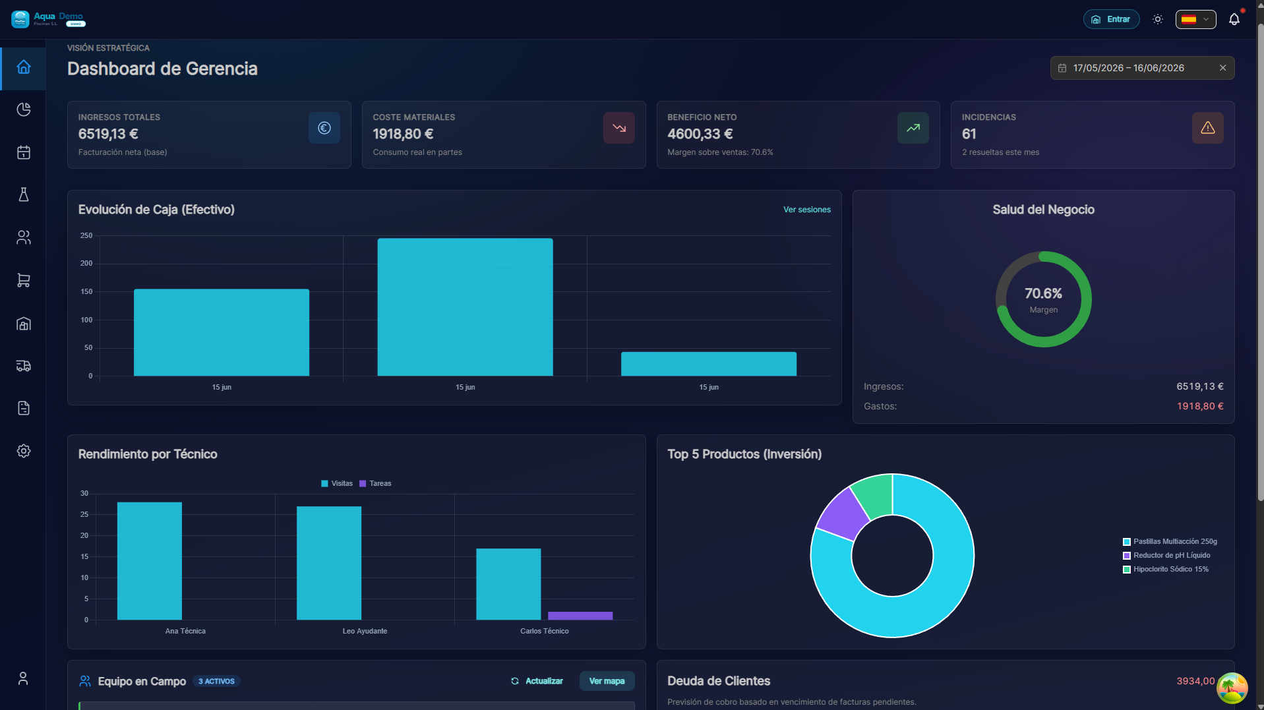Image resolution: width=1264 pixels, height=710 pixels.
Task: Clear the date range with the X
Action: pyautogui.click(x=1222, y=68)
